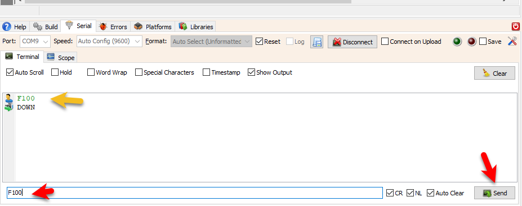Click the Disconnect button
This screenshot has width=522, height=206.
coord(353,42)
